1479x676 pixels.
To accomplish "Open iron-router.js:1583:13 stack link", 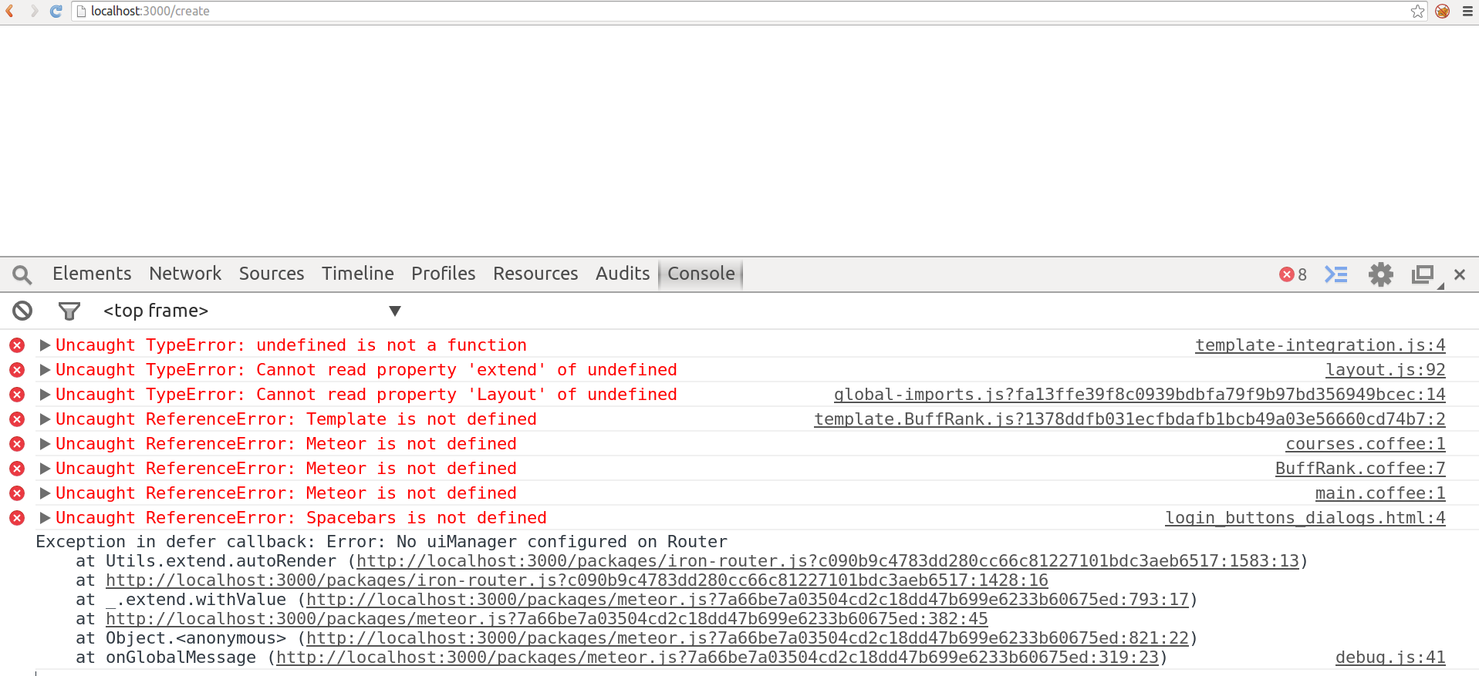I will pyautogui.click(x=828, y=561).
